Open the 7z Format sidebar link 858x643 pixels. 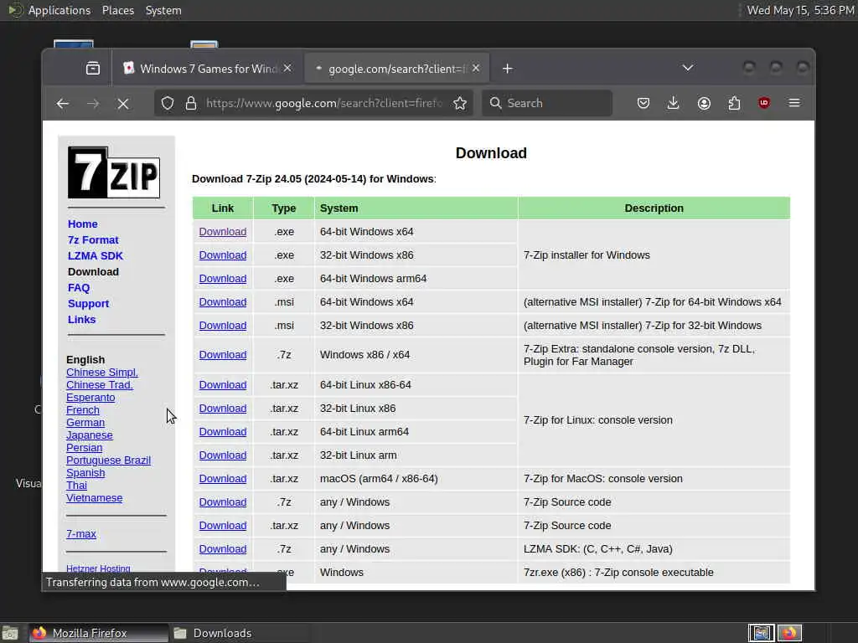point(93,240)
